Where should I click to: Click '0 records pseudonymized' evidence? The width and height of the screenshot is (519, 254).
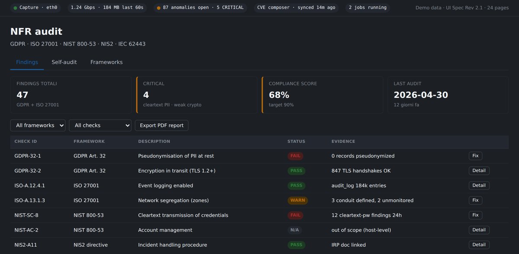[x=363, y=156]
